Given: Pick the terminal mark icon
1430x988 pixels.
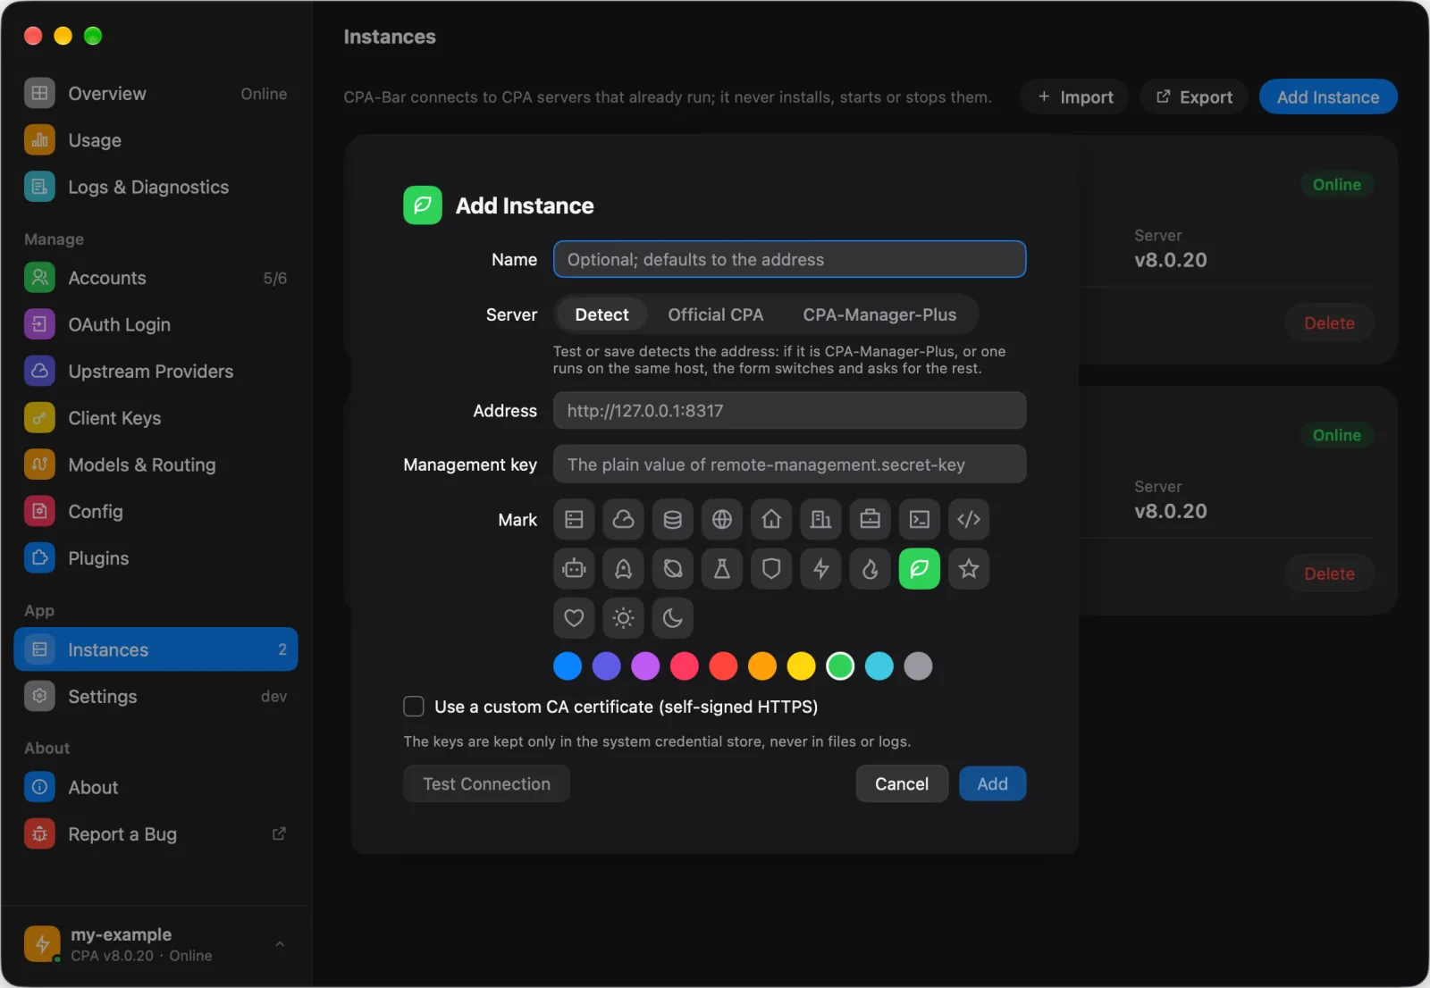Looking at the screenshot, I should pyautogui.click(x=920, y=519).
